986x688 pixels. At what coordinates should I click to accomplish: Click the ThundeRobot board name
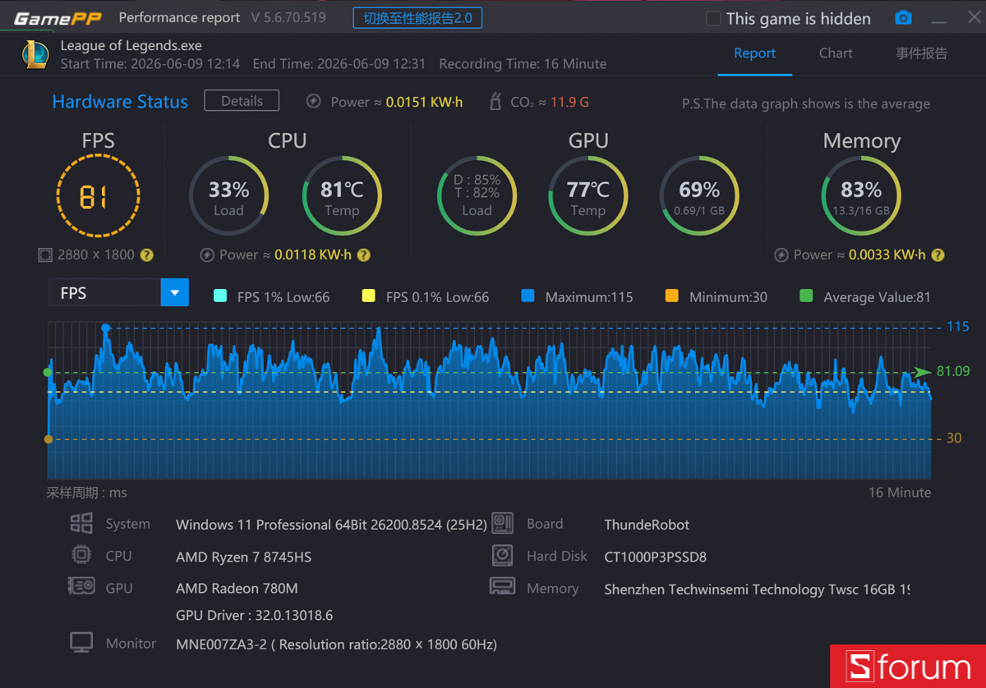click(647, 525)
